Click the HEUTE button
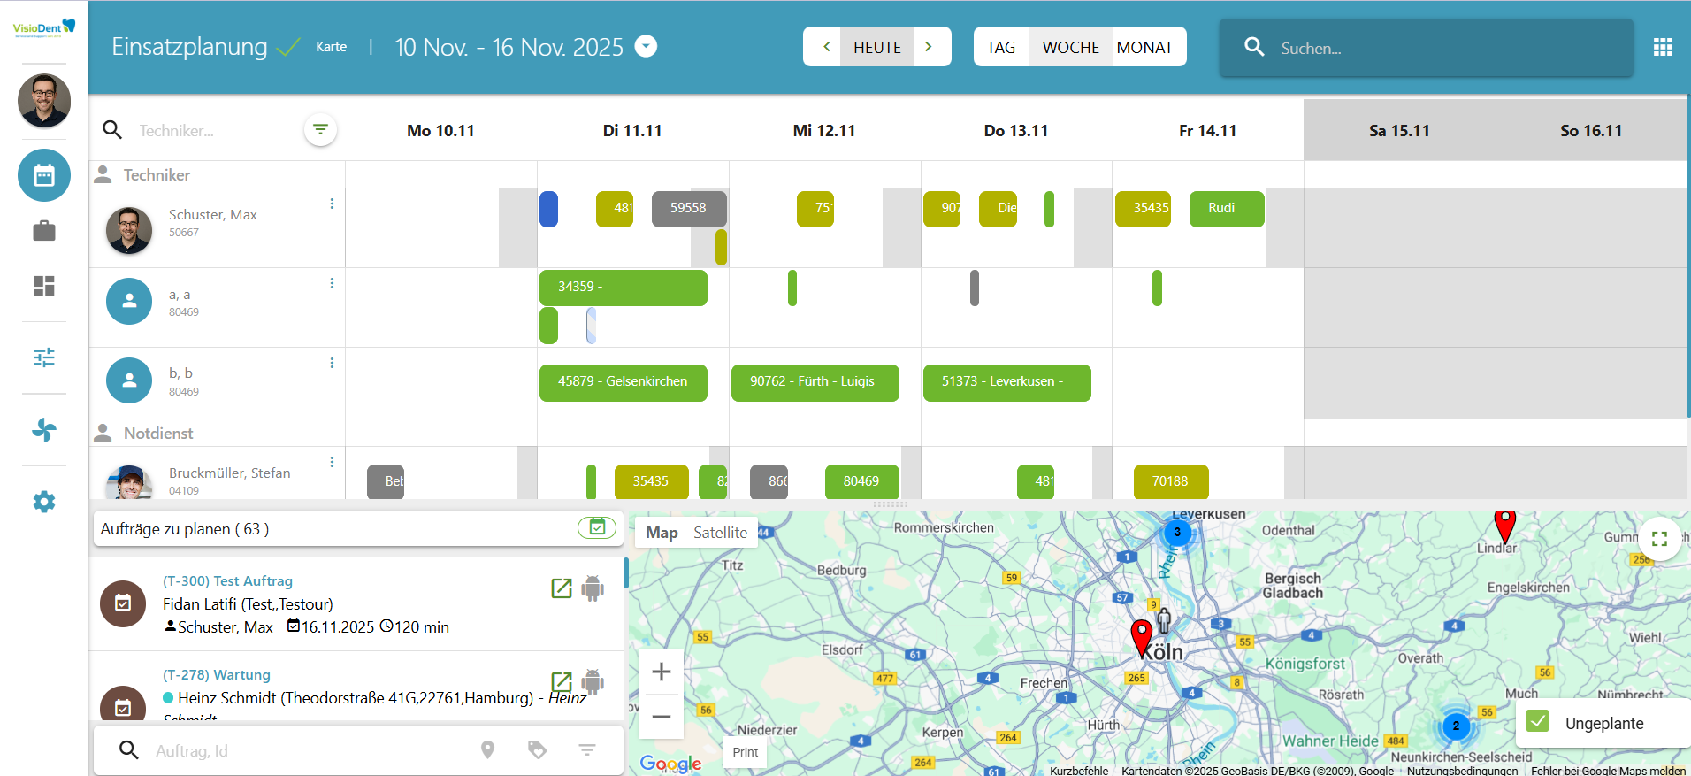Image resolution: width=1691 pixels, height=776 pixels. 876,48
